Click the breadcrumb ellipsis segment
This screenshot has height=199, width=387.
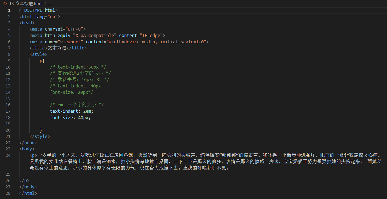click(49, 4)
